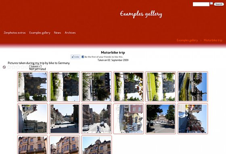Viewport: 226px width, 154px height.
Task: Select the first rating star
Action: tap(9, 67)
